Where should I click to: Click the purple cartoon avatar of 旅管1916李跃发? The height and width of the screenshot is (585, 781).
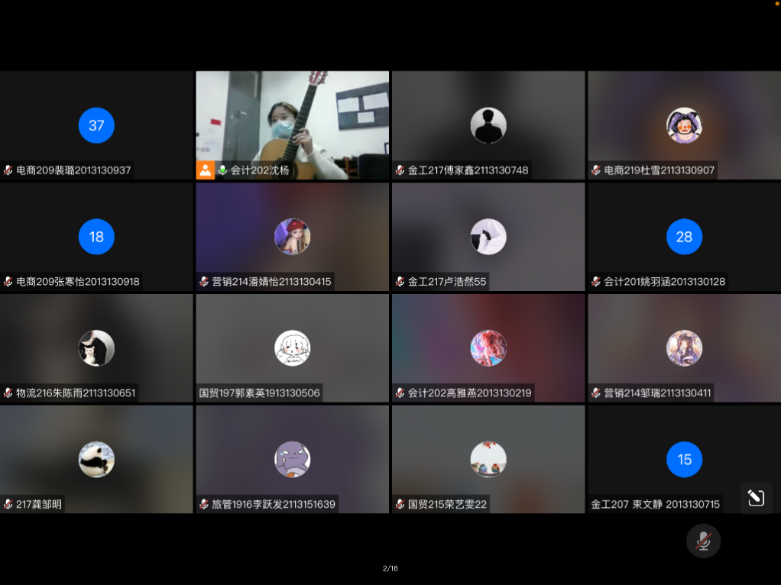click(x=293, y=459)
